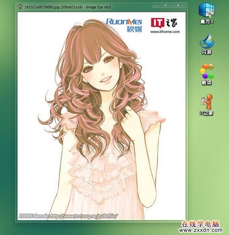Select the 闪游 blue desktop icon
This screenshot has height=235, width=229.
[x=207, y=41]
